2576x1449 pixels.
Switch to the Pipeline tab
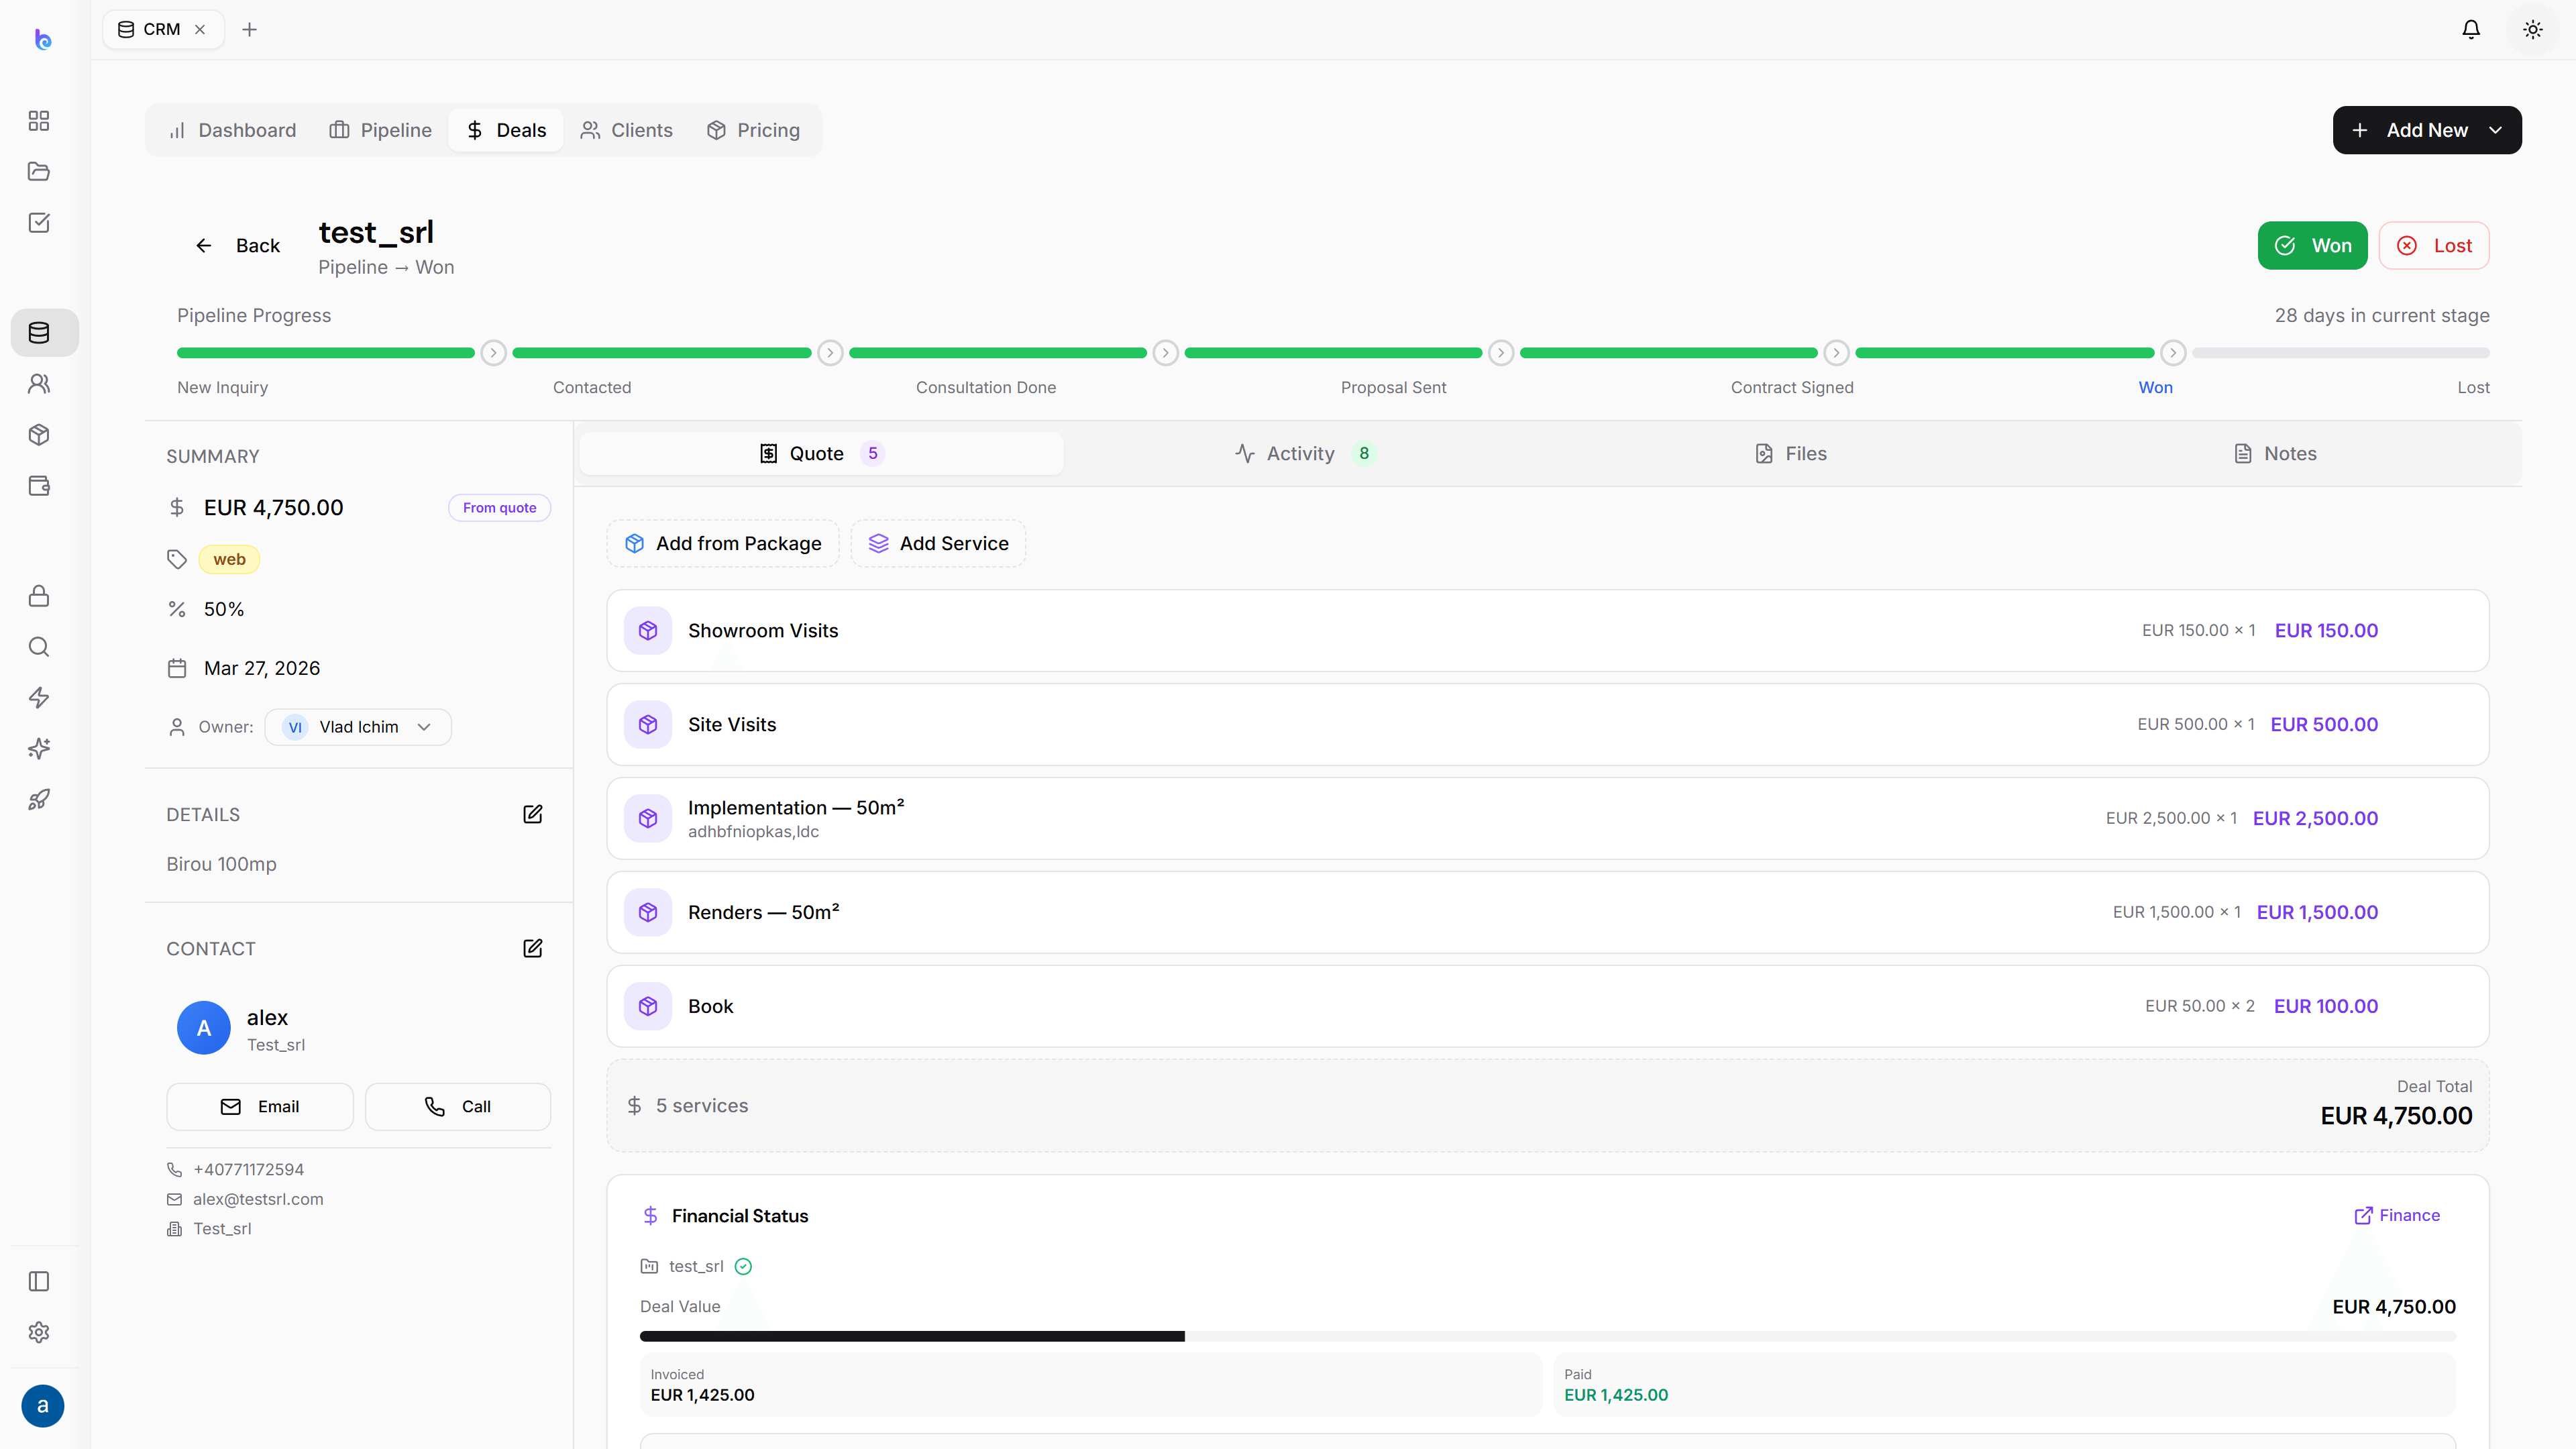(381, 130)
